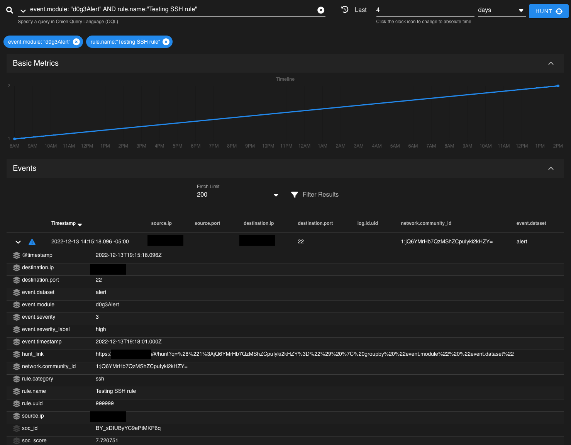Clear the query text with the X icon
This screenshot has width=571, height=445.
coord(321,10)
